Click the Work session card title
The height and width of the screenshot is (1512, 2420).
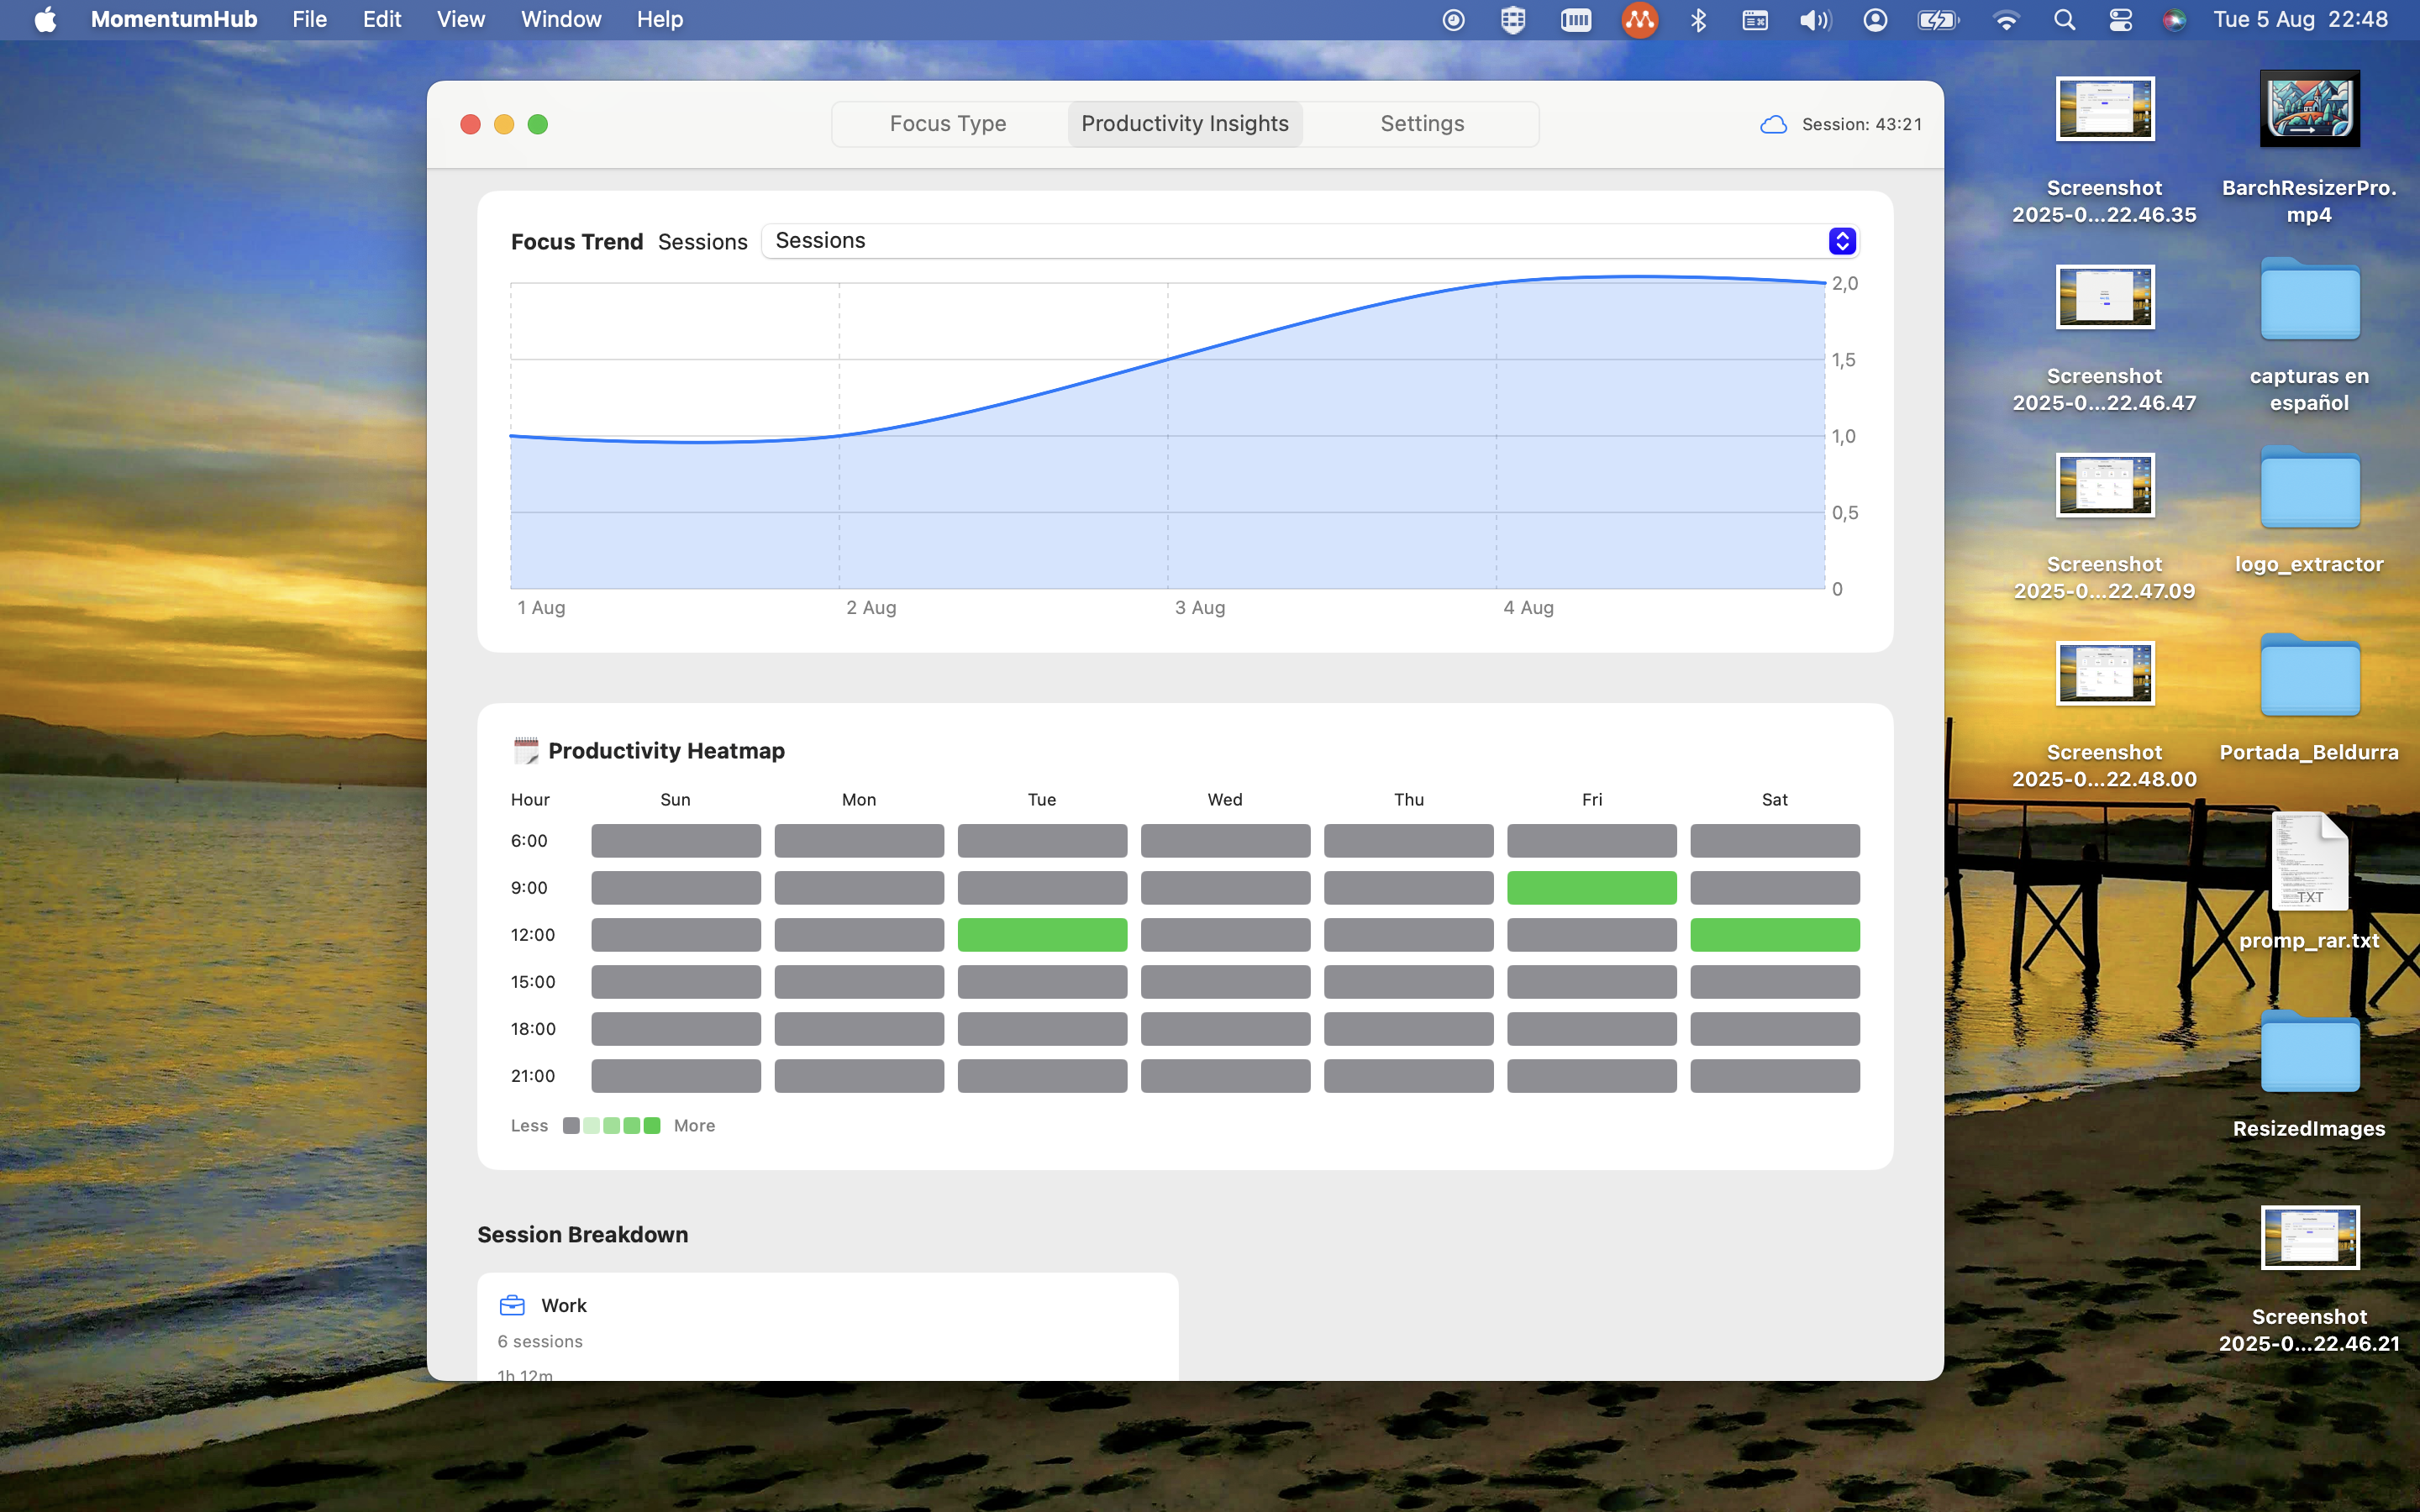(564, 1305)
